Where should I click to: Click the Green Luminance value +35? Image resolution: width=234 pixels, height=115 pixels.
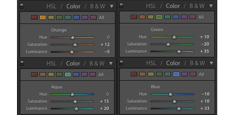(x=204, y=51)
